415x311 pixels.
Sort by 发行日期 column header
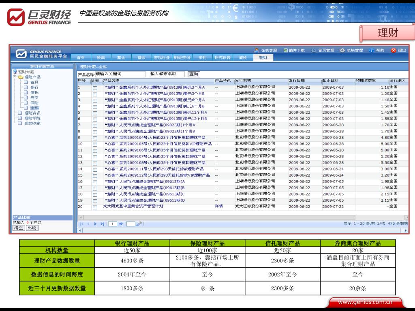pos(305,81)
